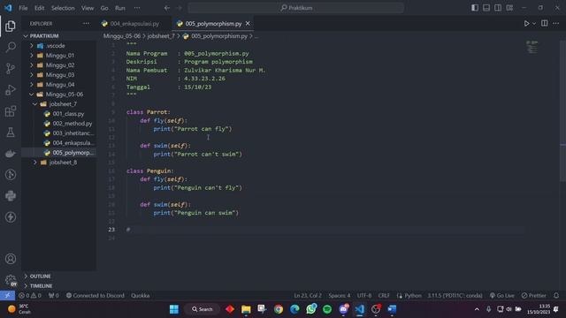Close the 005_polymorphism.py tab
Image resolution: width=566 pixels, height=318 pixels.
coord(248,24)
